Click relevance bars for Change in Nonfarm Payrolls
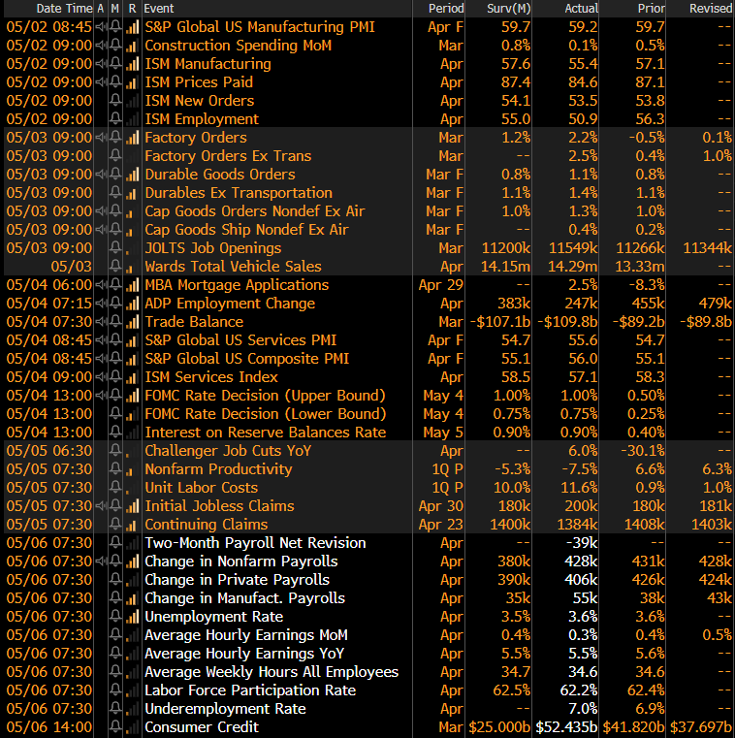 (133, 562)
